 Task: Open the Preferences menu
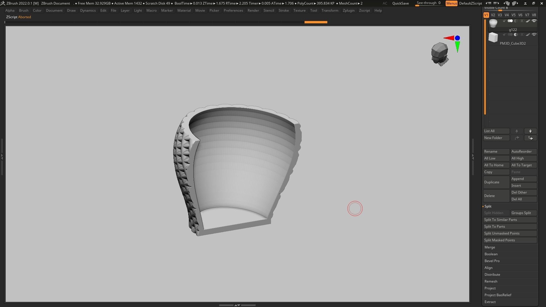[233, 11]
